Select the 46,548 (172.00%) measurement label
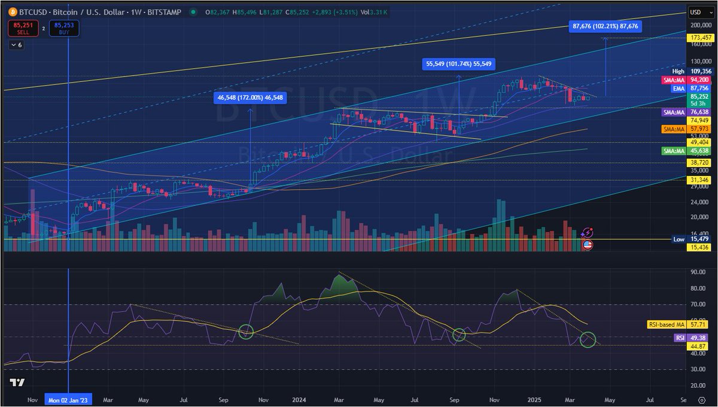The width and height of the screenshot is (718, 407). pyautogui.click(x=250, y=99)
